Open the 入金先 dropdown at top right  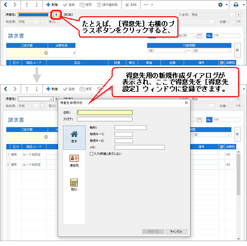[233, 15]
